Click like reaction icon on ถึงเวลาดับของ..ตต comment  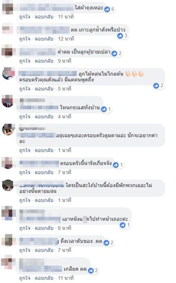(x=106, y=243)
